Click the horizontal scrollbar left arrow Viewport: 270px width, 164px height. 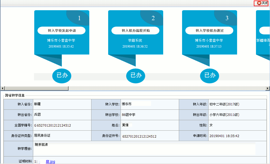coord(3,88)
